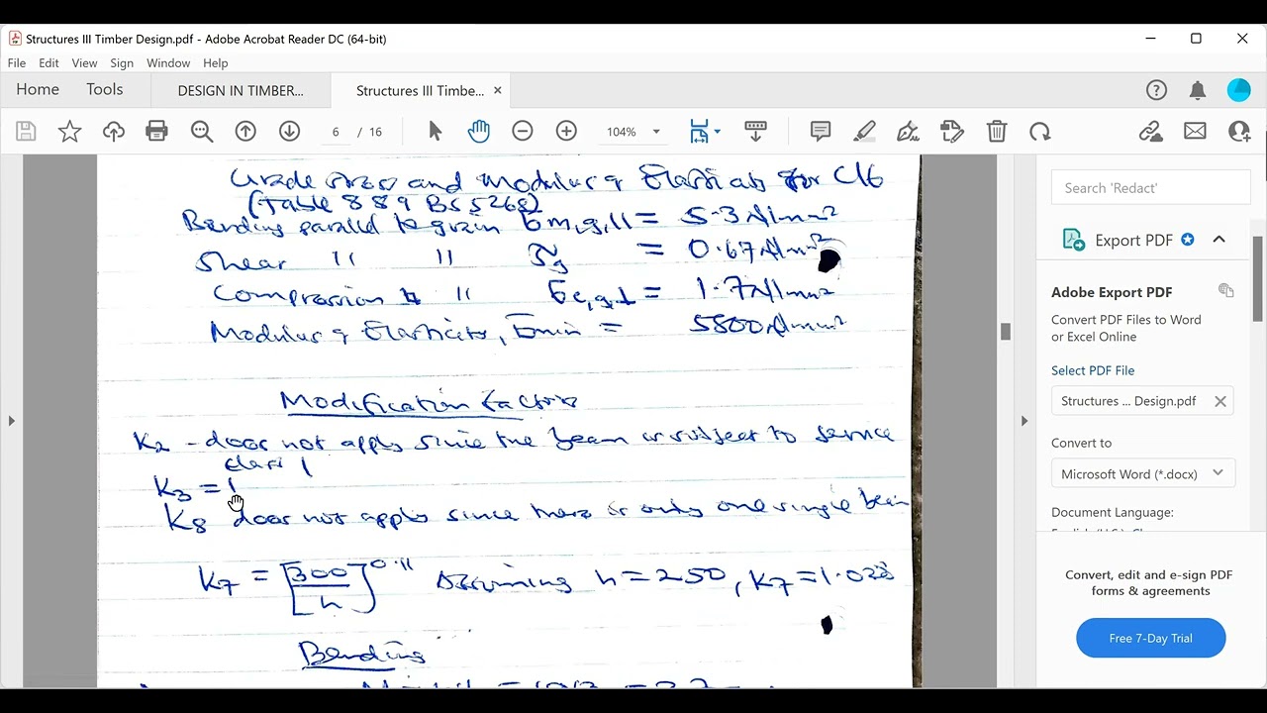Image resolution: width=1267 pixels, height=713 pixels.
Task: Click the copy icon beside Adobe Export PDF
Action: 1226,290
